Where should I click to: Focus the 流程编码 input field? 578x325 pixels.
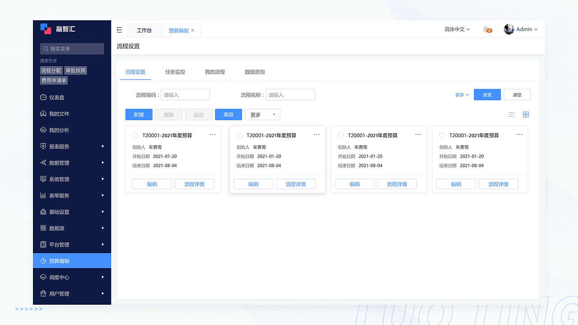[x=186, y=95]
